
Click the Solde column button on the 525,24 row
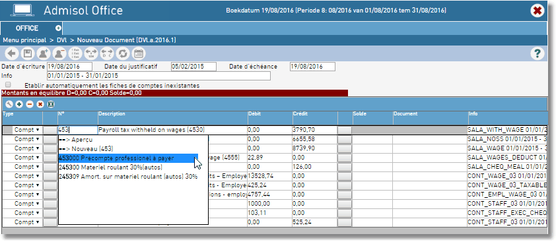click(x=345, y=222)
